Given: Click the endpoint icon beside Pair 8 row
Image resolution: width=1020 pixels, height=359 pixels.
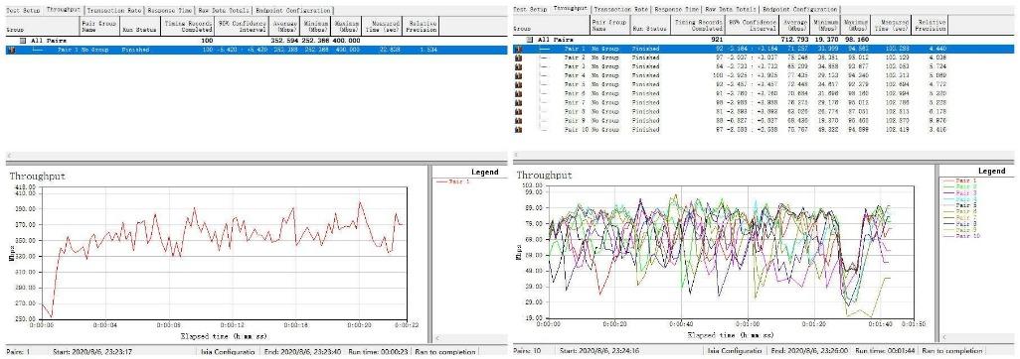Looking at the screenshot, I should coord(519,112).
